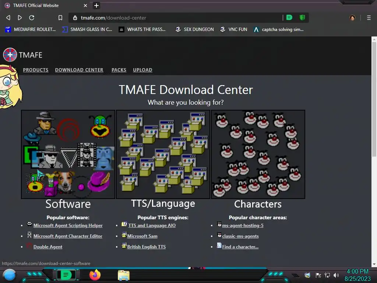The width and height of the screenshot is (377, 283).
Task: Click the cat icon beside ms-agent-hosting-5
Action: coord(219,224)
